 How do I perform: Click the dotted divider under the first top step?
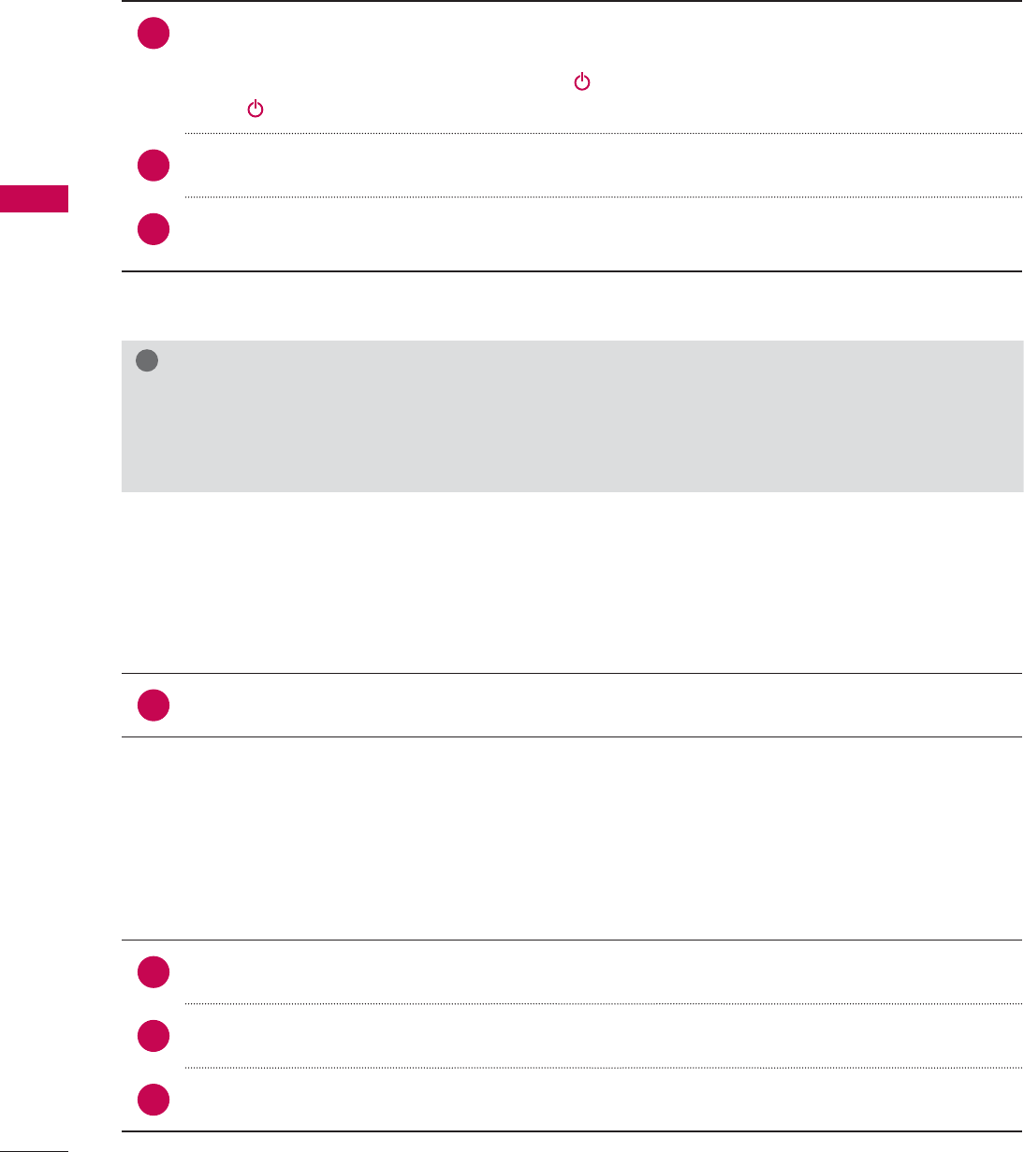[604, 133]
